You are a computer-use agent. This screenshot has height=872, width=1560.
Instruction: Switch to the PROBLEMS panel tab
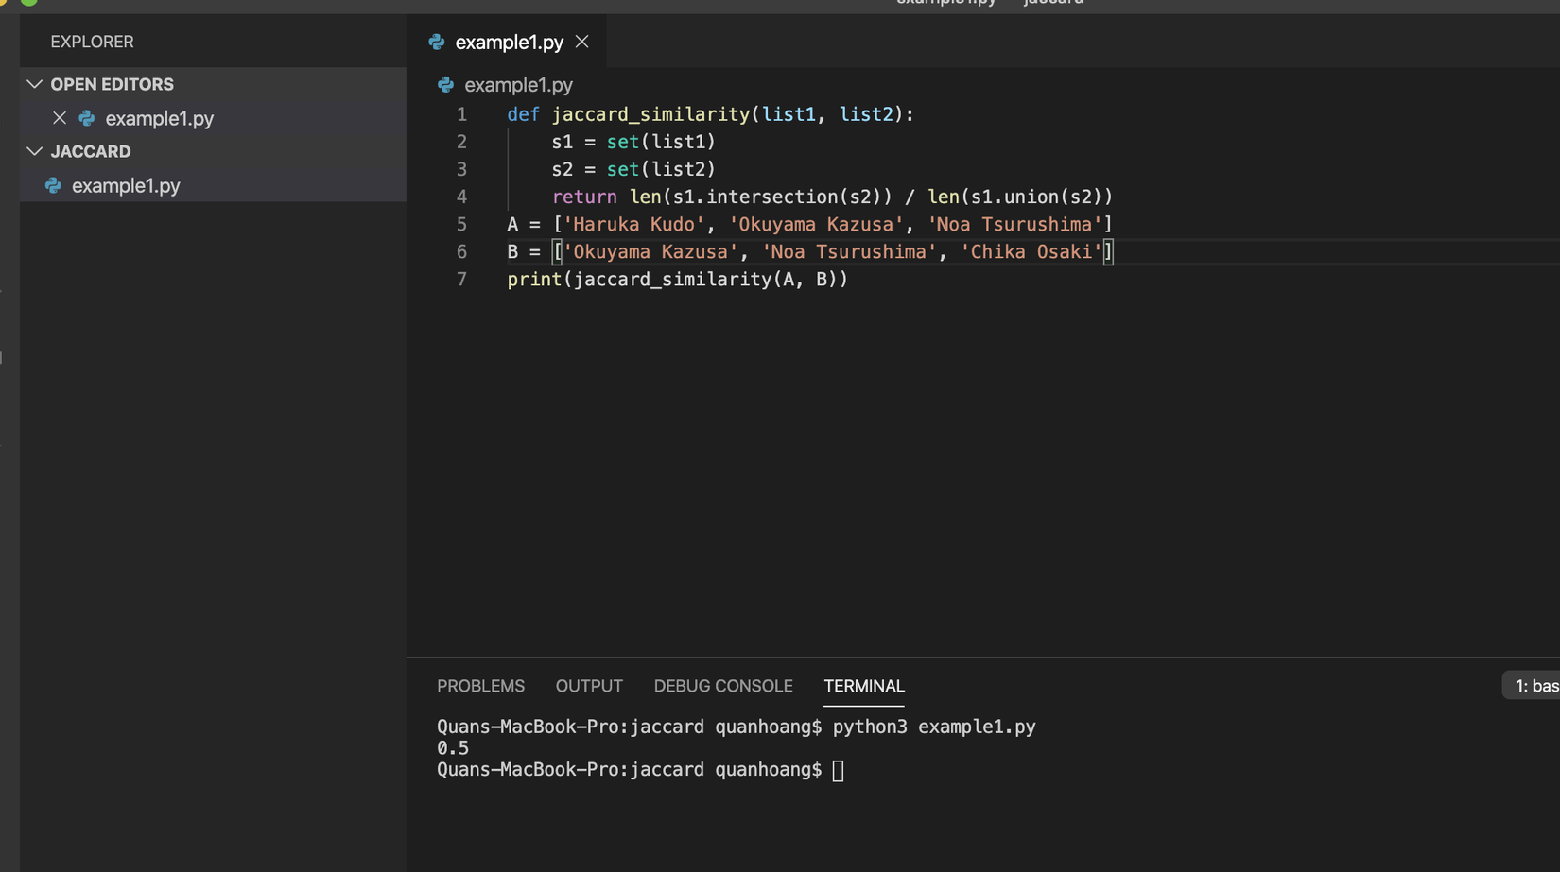pyautogui.click(x=480, y=686)
